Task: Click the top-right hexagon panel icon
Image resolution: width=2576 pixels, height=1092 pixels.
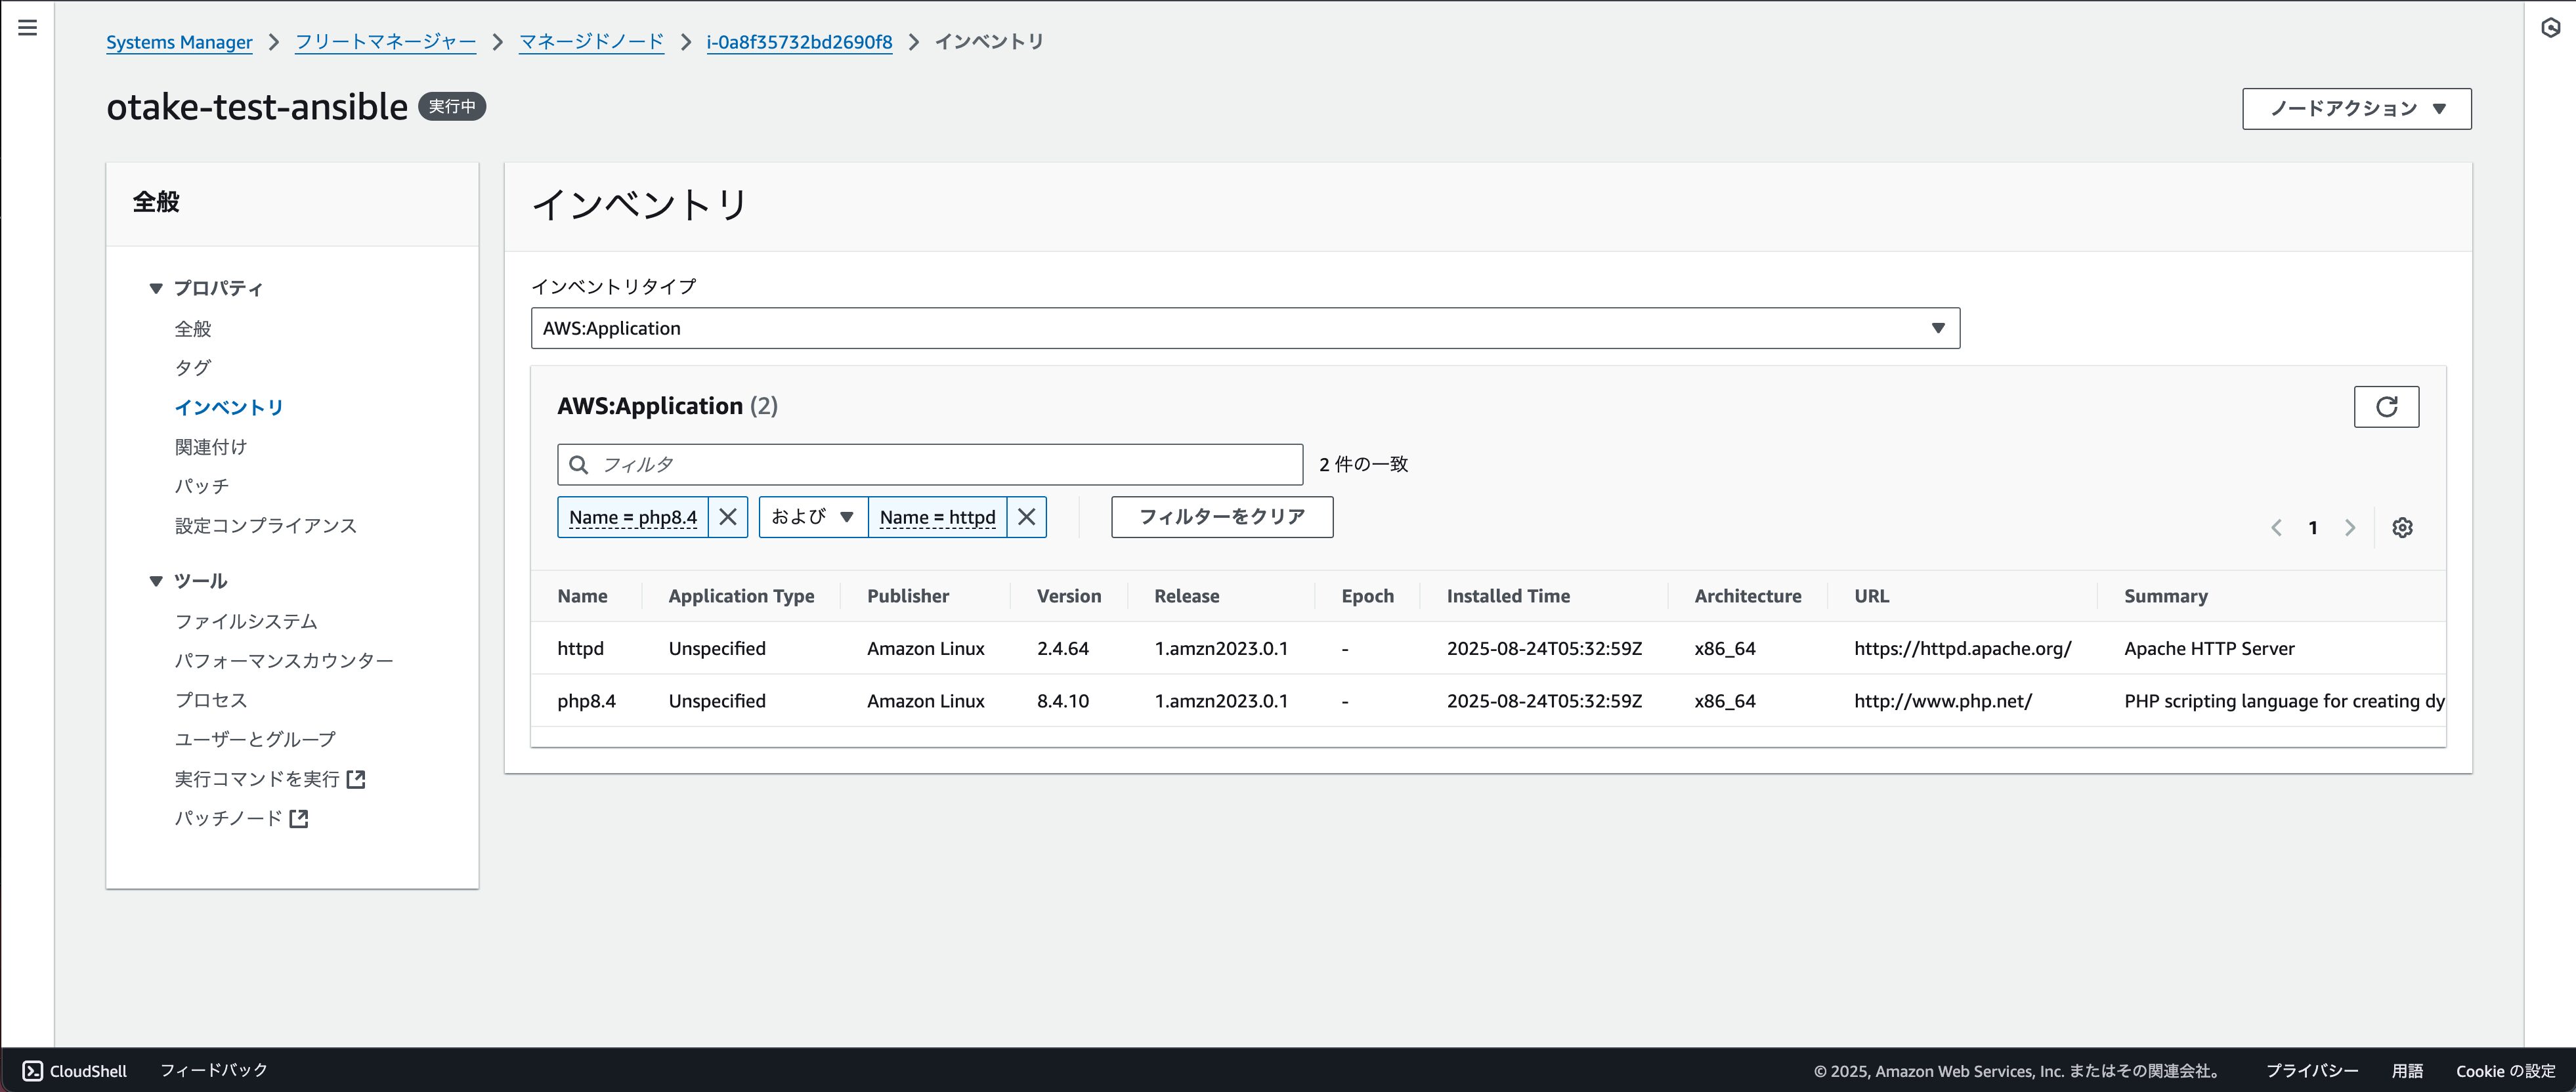Action: [2550, 28]
